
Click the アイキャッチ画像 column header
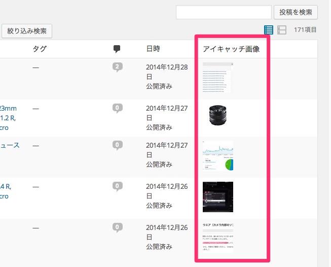[231, 49]
